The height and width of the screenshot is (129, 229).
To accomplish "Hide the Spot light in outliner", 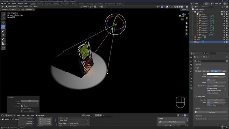I will point(224,42).
